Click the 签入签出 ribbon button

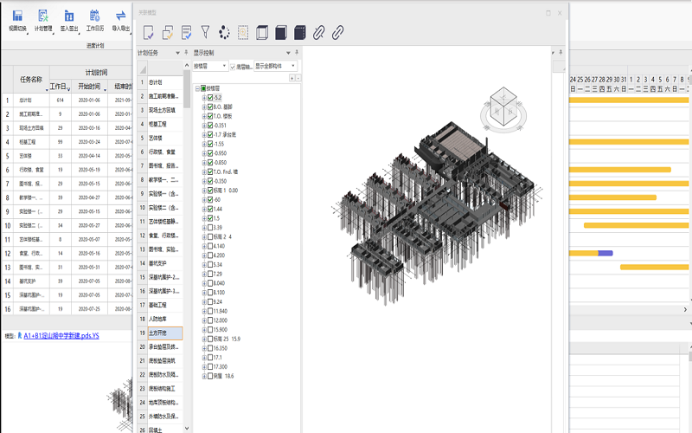tap(69, 21)
